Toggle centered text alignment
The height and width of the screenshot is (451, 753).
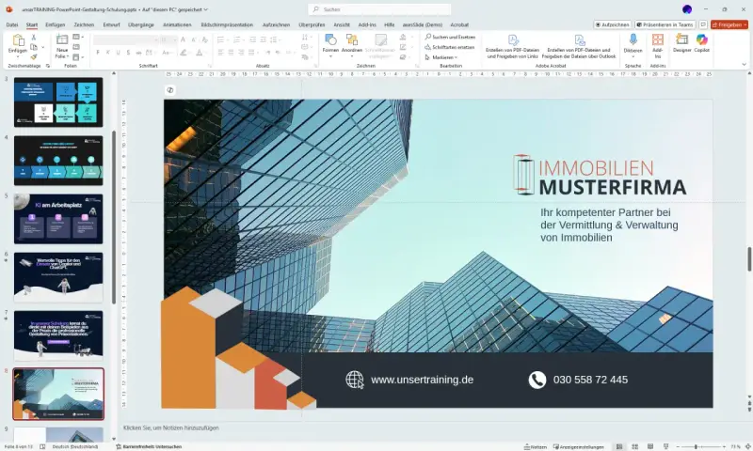(231, 53)
